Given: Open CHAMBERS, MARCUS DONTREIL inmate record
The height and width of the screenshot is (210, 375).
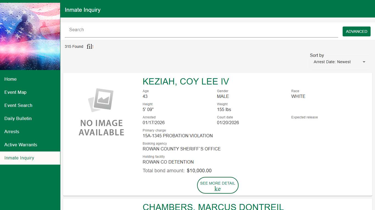Looking at the screenshot, I should pyautogui.click(x=212, y=206).
